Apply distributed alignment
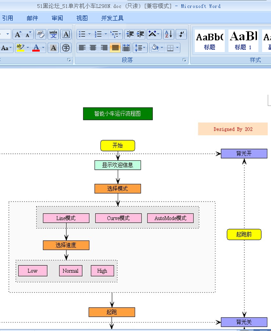271x331 pixels. [x=126, y=48]
